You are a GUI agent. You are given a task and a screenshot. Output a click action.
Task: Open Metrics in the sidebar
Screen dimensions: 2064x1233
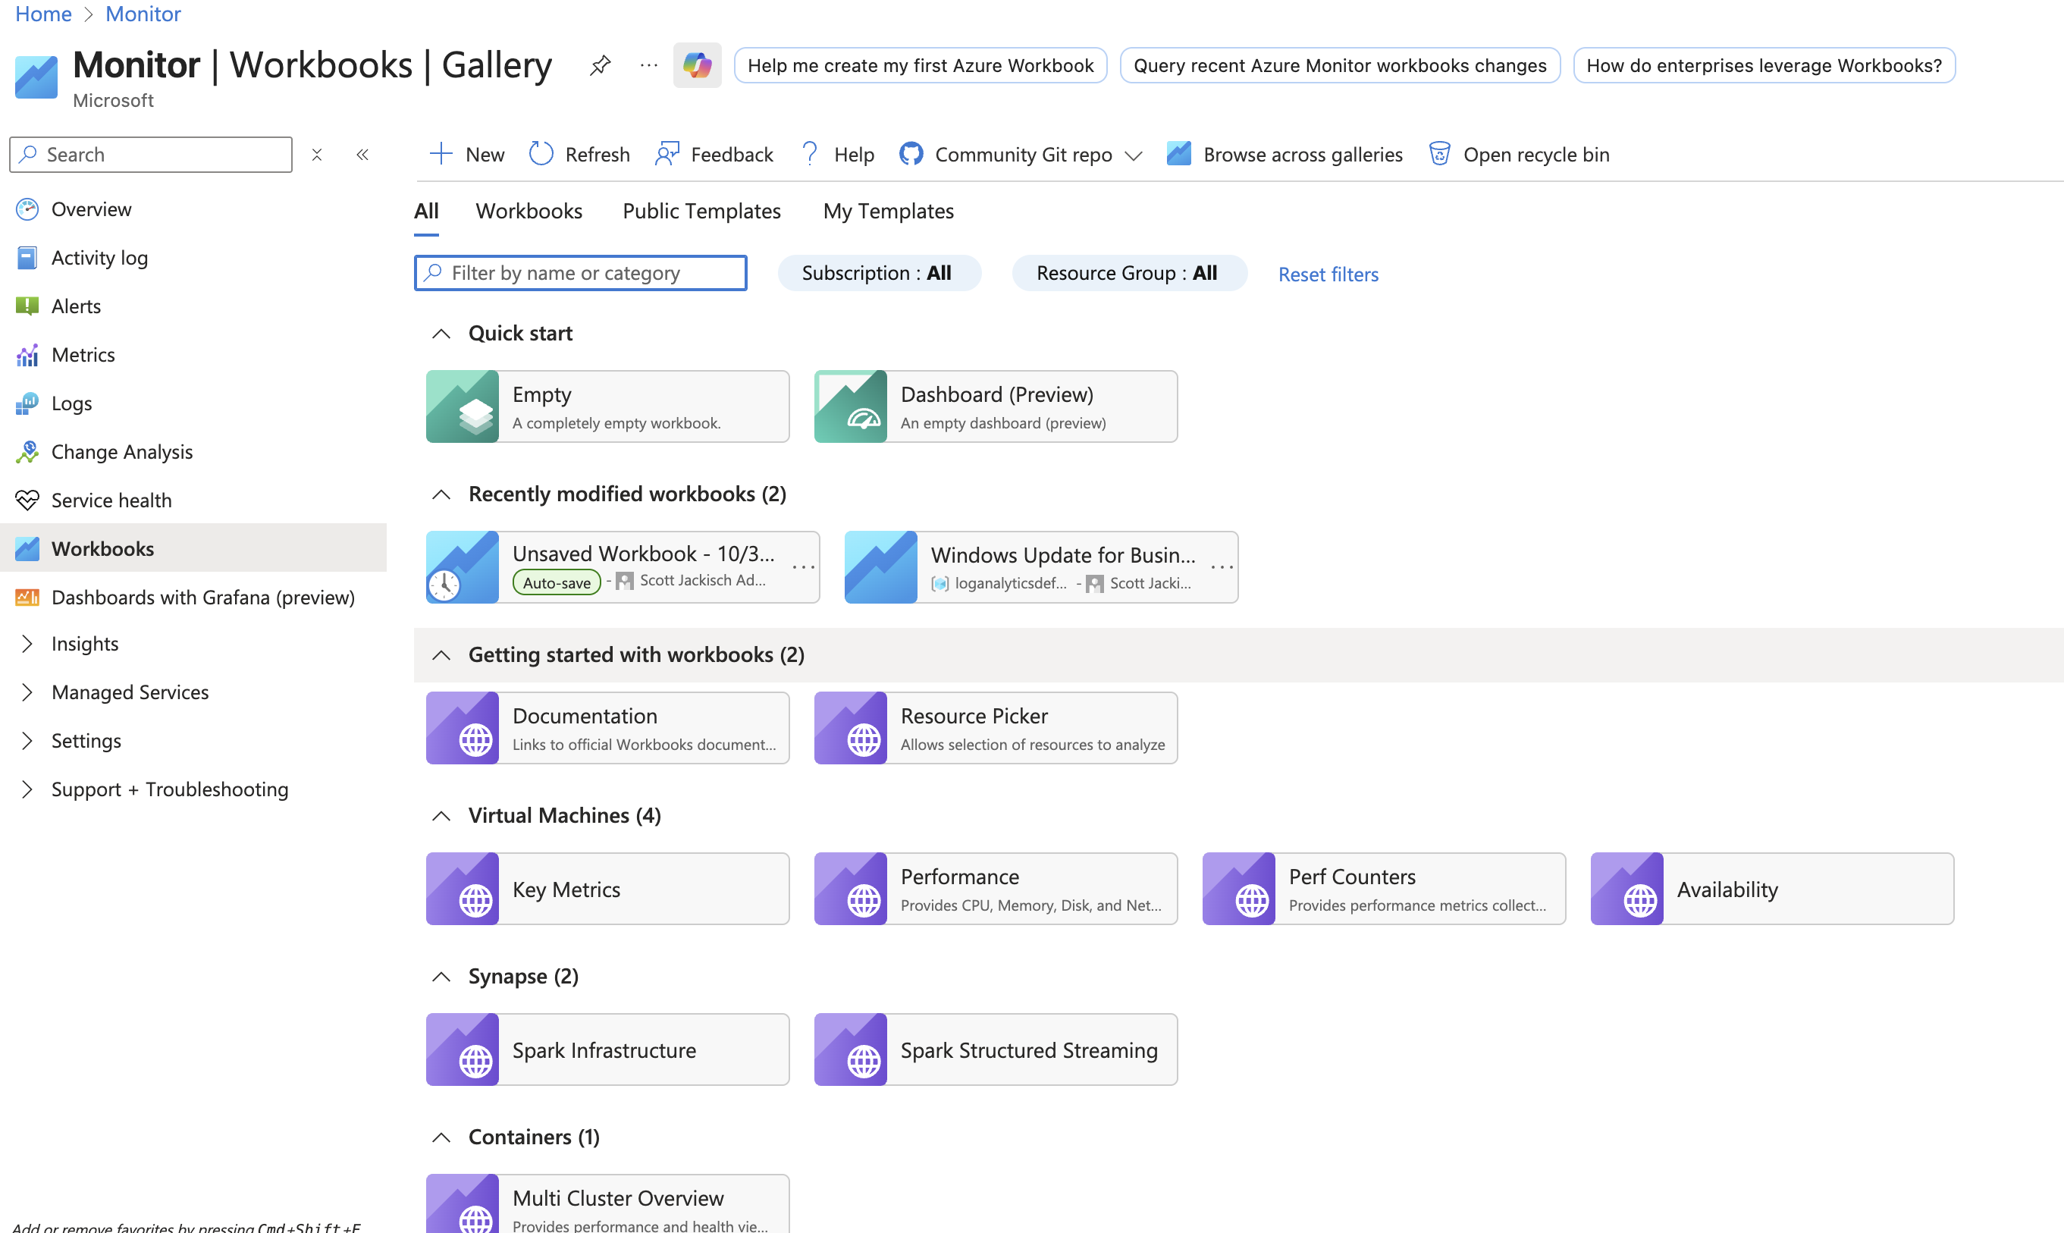[x=82, y=355]
